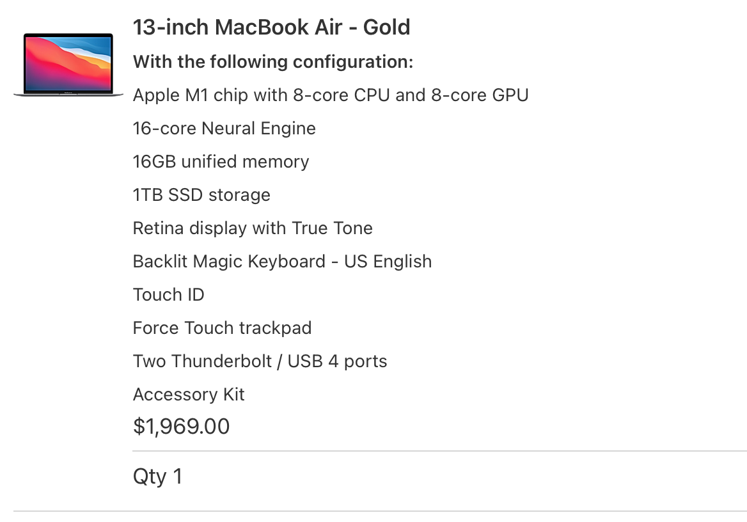747x522 pixels.
Task: Click the Force Touch trackpad line
Action: pos(223,328)
